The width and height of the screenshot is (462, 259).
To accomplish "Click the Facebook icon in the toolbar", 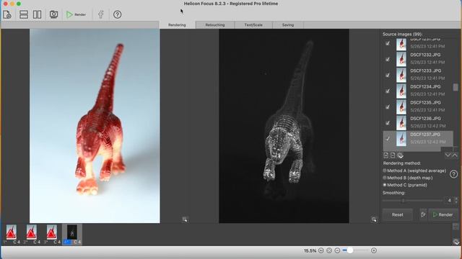I will 101,14.
